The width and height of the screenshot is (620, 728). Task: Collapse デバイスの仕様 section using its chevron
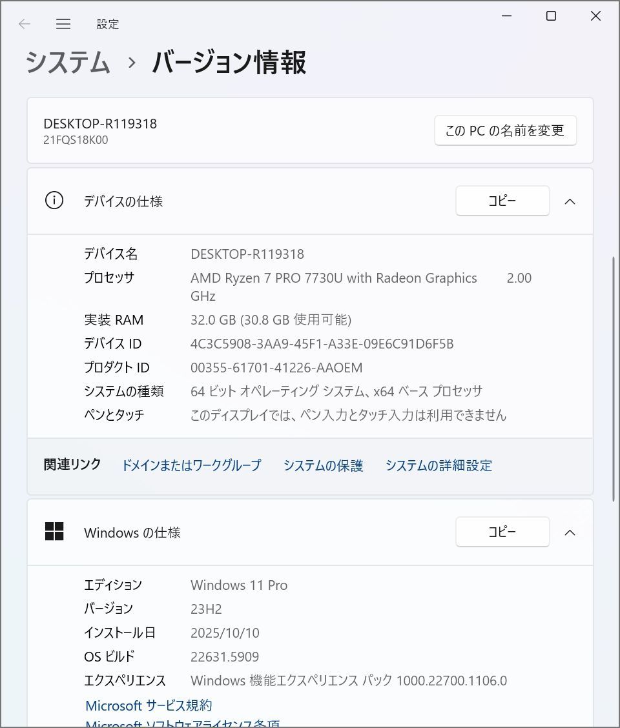coord(570,201)
